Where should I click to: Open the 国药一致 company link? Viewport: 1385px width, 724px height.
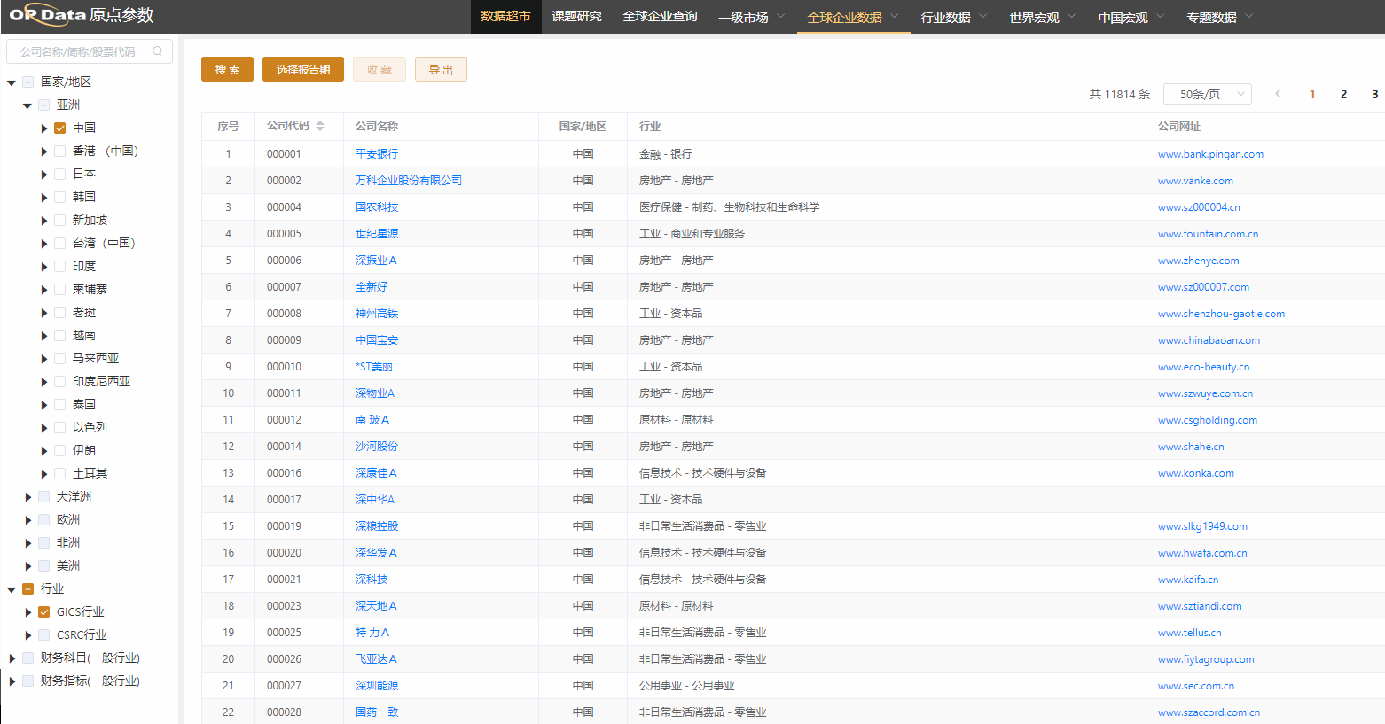[x=377, y=712]
